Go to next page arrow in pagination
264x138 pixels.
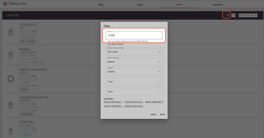coord(256,15)
